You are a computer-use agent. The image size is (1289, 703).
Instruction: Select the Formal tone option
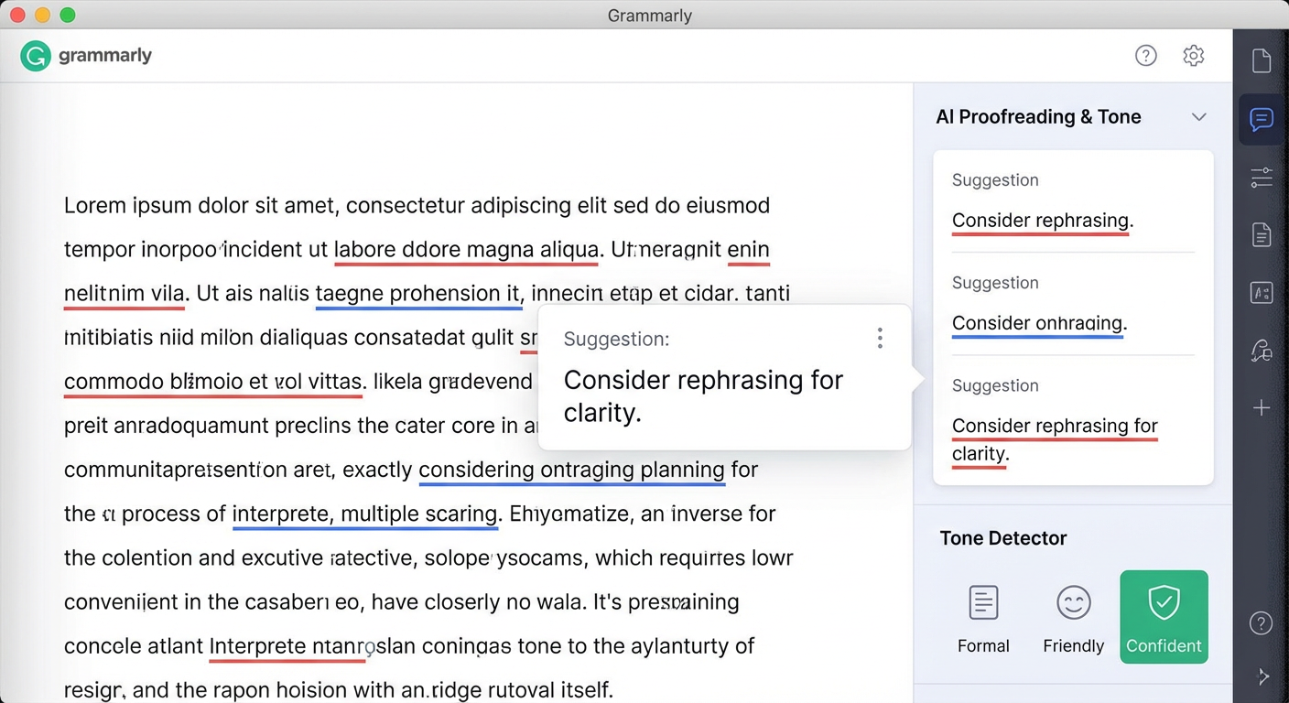click(983, 617)
